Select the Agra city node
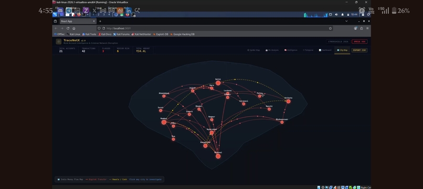Viewport: 423px width, 189px height. pos(212,88)
